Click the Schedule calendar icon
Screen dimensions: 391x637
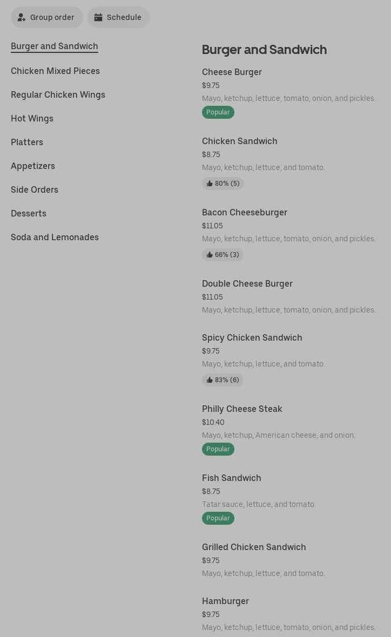point(98,17)
